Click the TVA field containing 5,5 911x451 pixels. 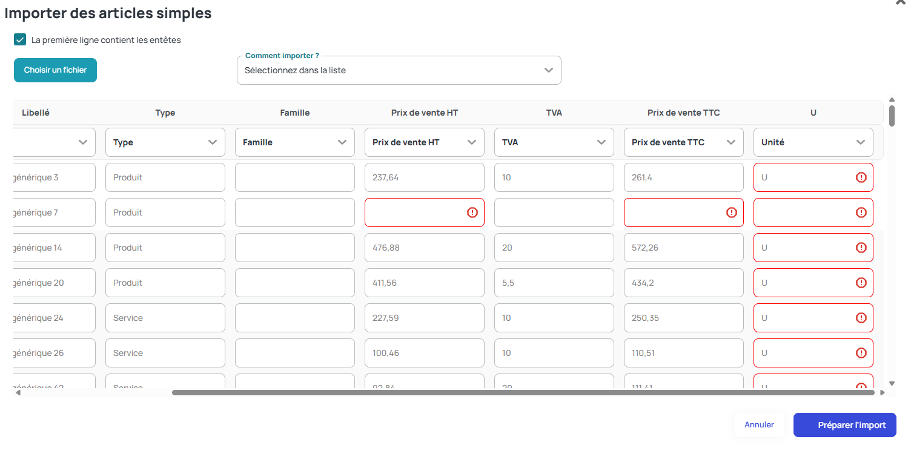click(x=554, y=283)
